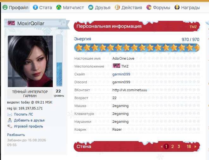Click the envelope icon beside Послать ЛС
Viewport: 209px width, 160px height.
tap(10, 114)
